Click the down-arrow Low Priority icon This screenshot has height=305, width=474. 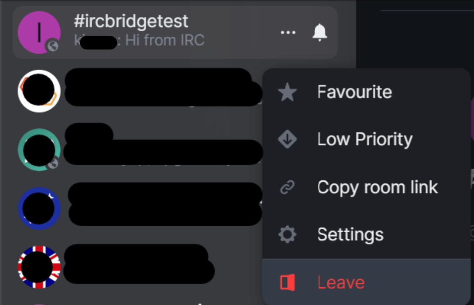pos(287,139)
